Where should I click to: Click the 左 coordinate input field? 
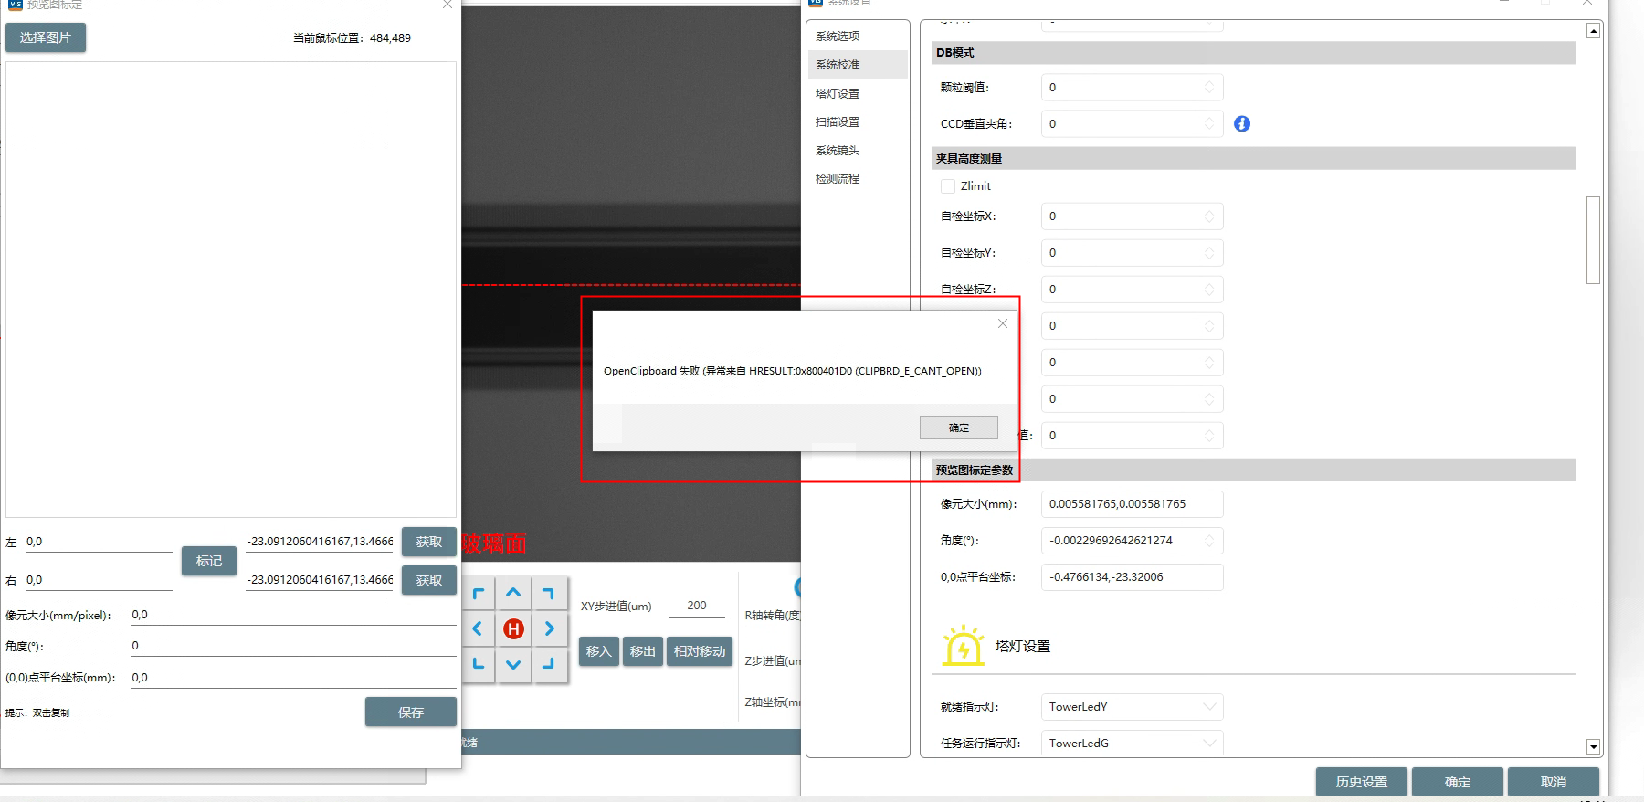(x=99, y=542)
